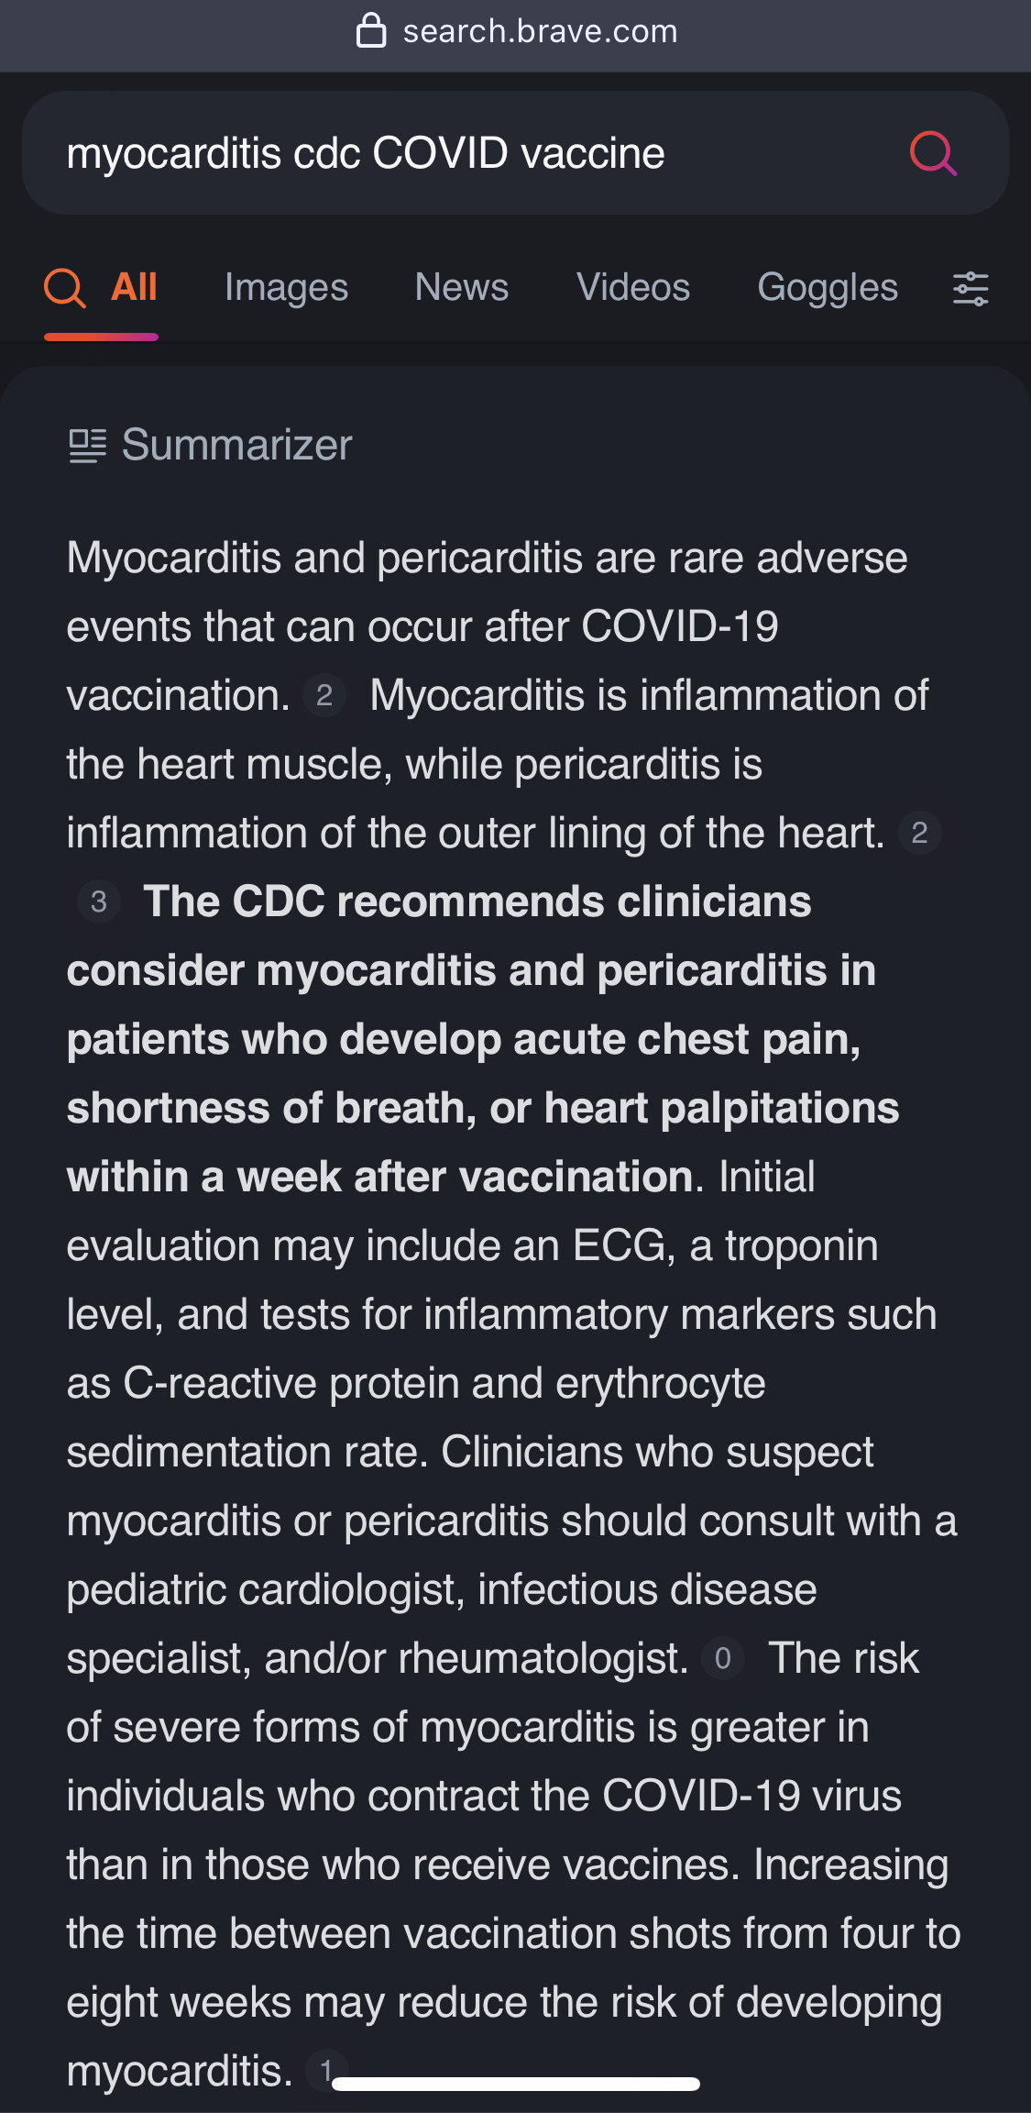Click the orange magnifier beside All
The width and height of the screenshot is (1031, 2113).
64,288
